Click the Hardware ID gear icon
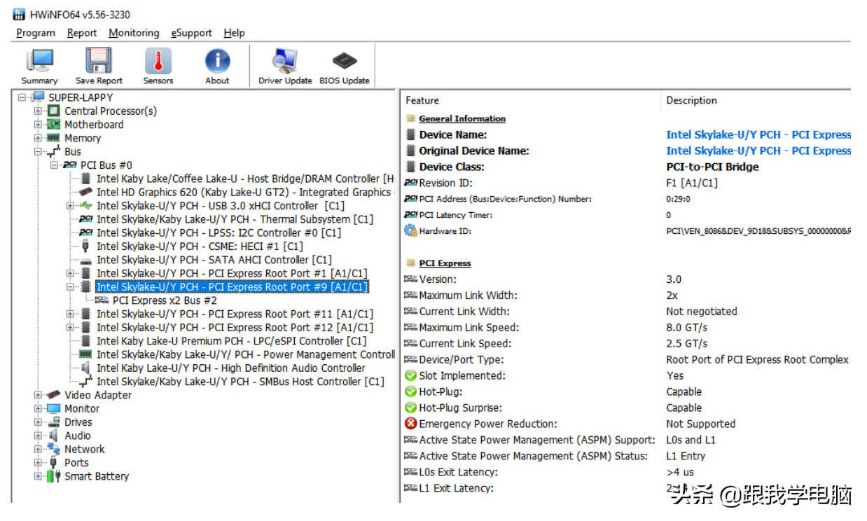Screen dimensions: 867x521 pyautogui.click(x=411, y=230)
